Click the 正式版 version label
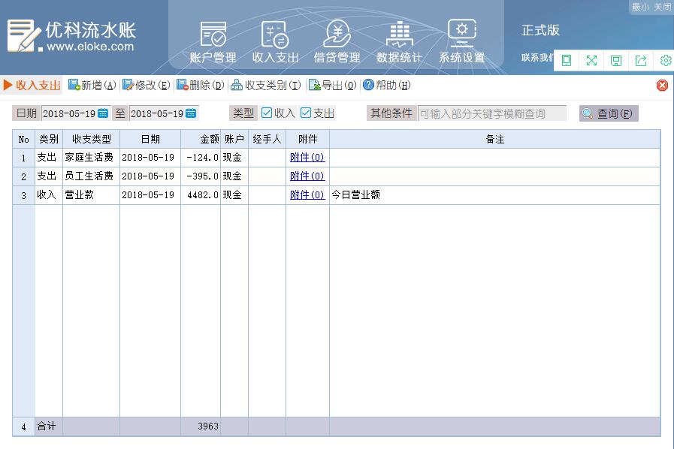This screenshot has width=674, height=449. (x=540, y=30)
